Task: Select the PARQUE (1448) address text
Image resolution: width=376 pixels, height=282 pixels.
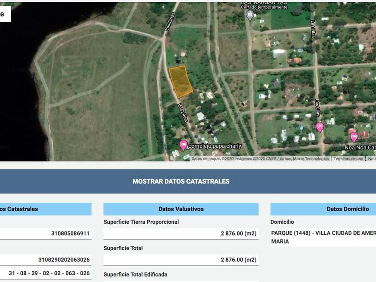Action: pyautogui.click(x=323, y=237)
